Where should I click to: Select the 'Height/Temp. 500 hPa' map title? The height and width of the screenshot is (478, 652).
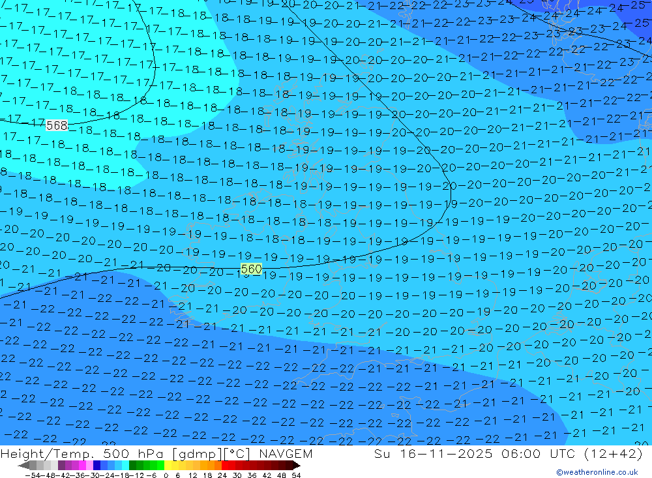click(x=81, y=454)
